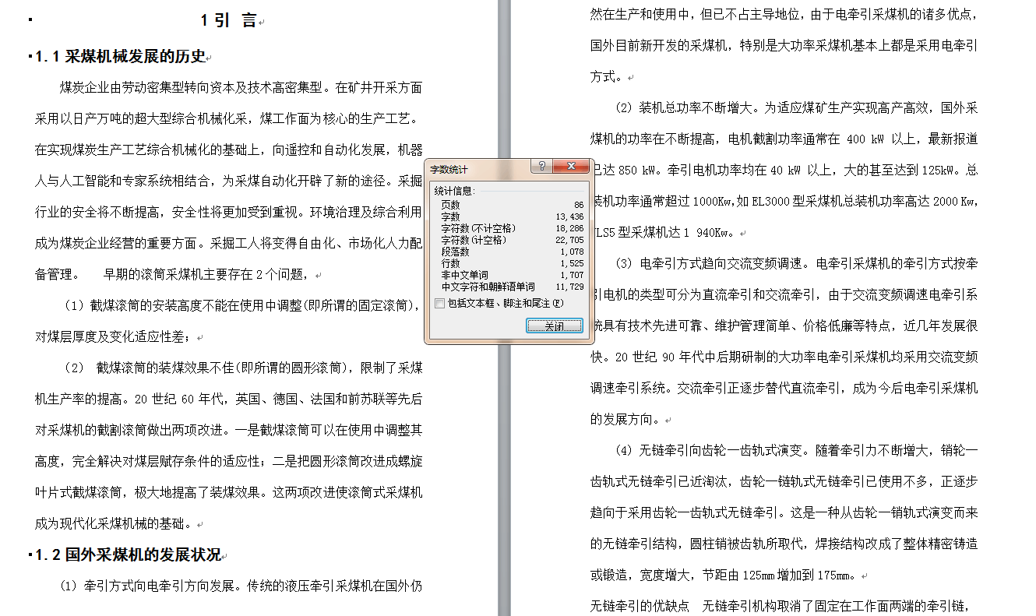Click the chapter title 1 引 言
The image size is (1036, 616).
228,20
